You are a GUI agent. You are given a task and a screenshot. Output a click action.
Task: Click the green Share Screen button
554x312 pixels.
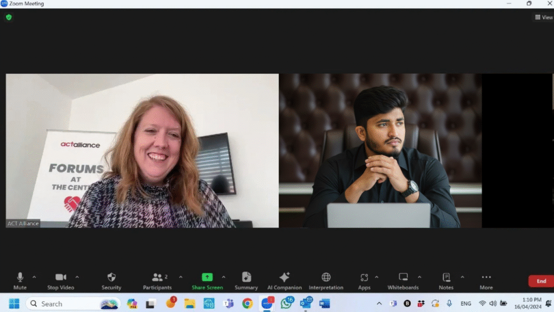point(207,279)
